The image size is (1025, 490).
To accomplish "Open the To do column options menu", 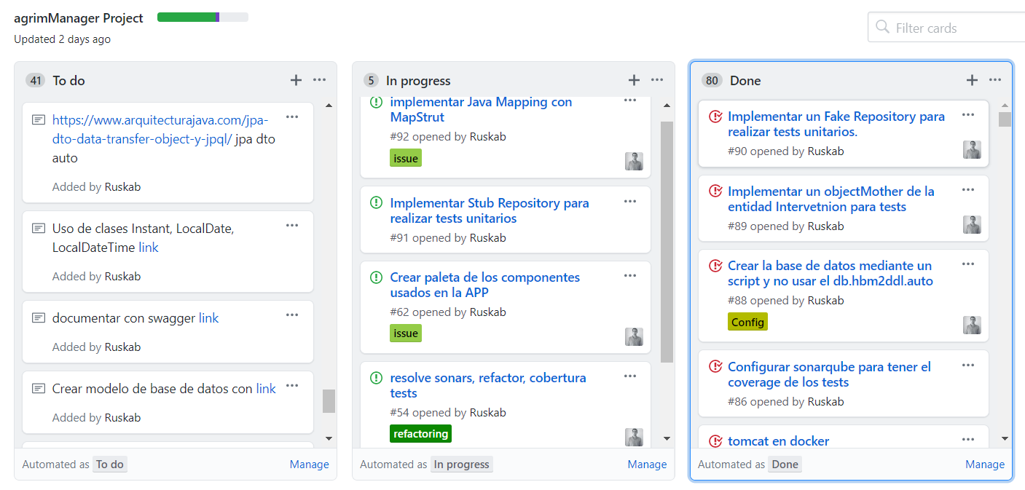I will pos(320,80).
